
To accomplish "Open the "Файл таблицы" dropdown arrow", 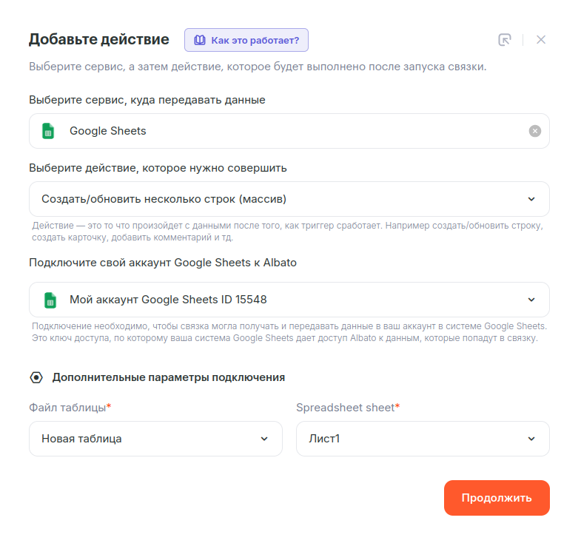I will [x=264, y=439].
